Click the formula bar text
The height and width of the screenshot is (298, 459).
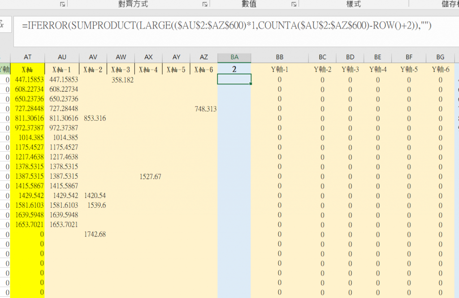point(226,26)
